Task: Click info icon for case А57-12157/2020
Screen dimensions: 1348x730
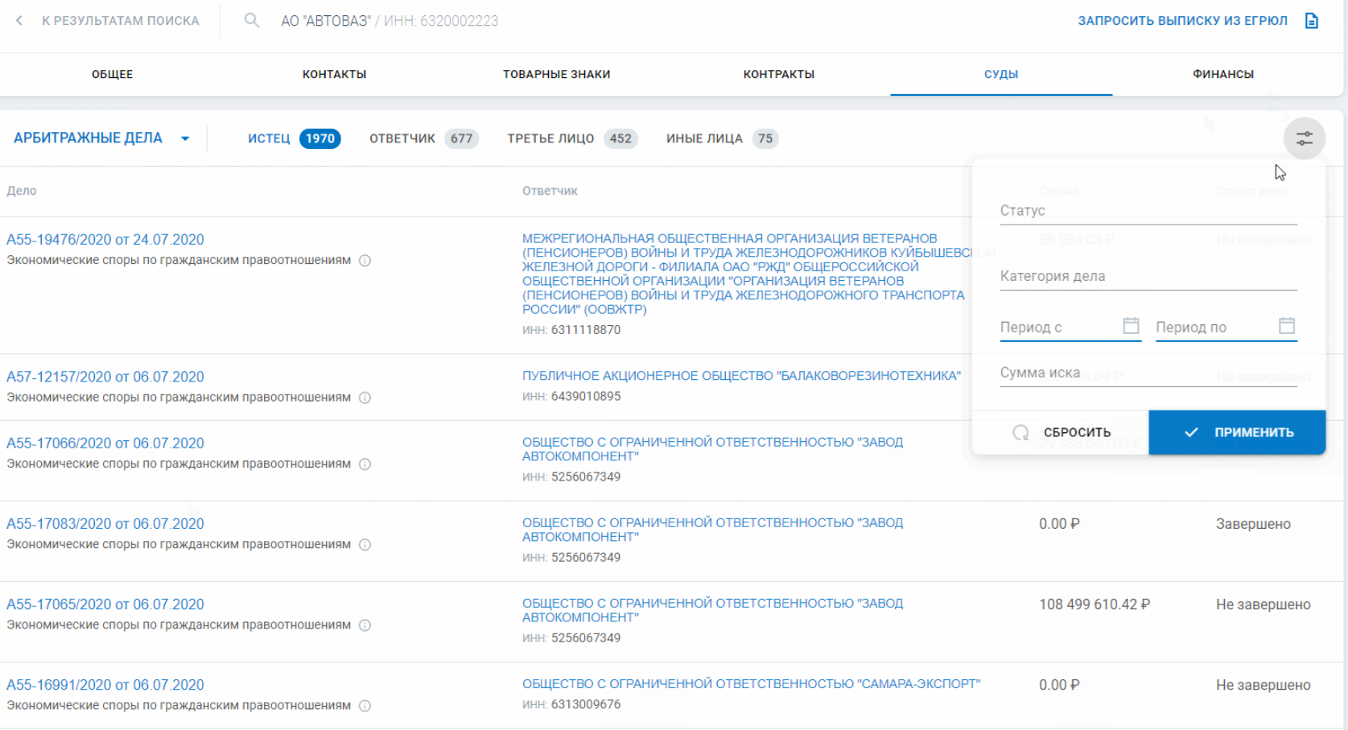Action: (365, 398)
